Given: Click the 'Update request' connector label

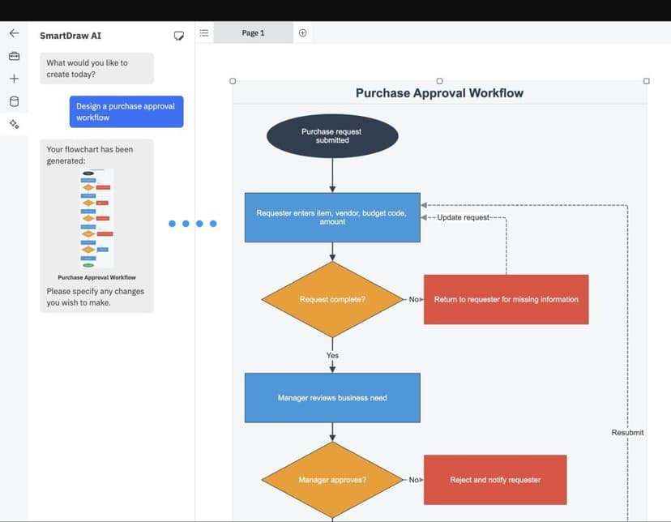Looking at the screenshot, I should point(463,217).
